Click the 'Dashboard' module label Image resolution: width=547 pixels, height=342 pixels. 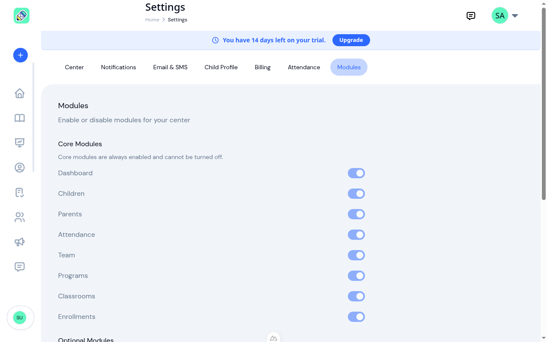tap(75, 173)
